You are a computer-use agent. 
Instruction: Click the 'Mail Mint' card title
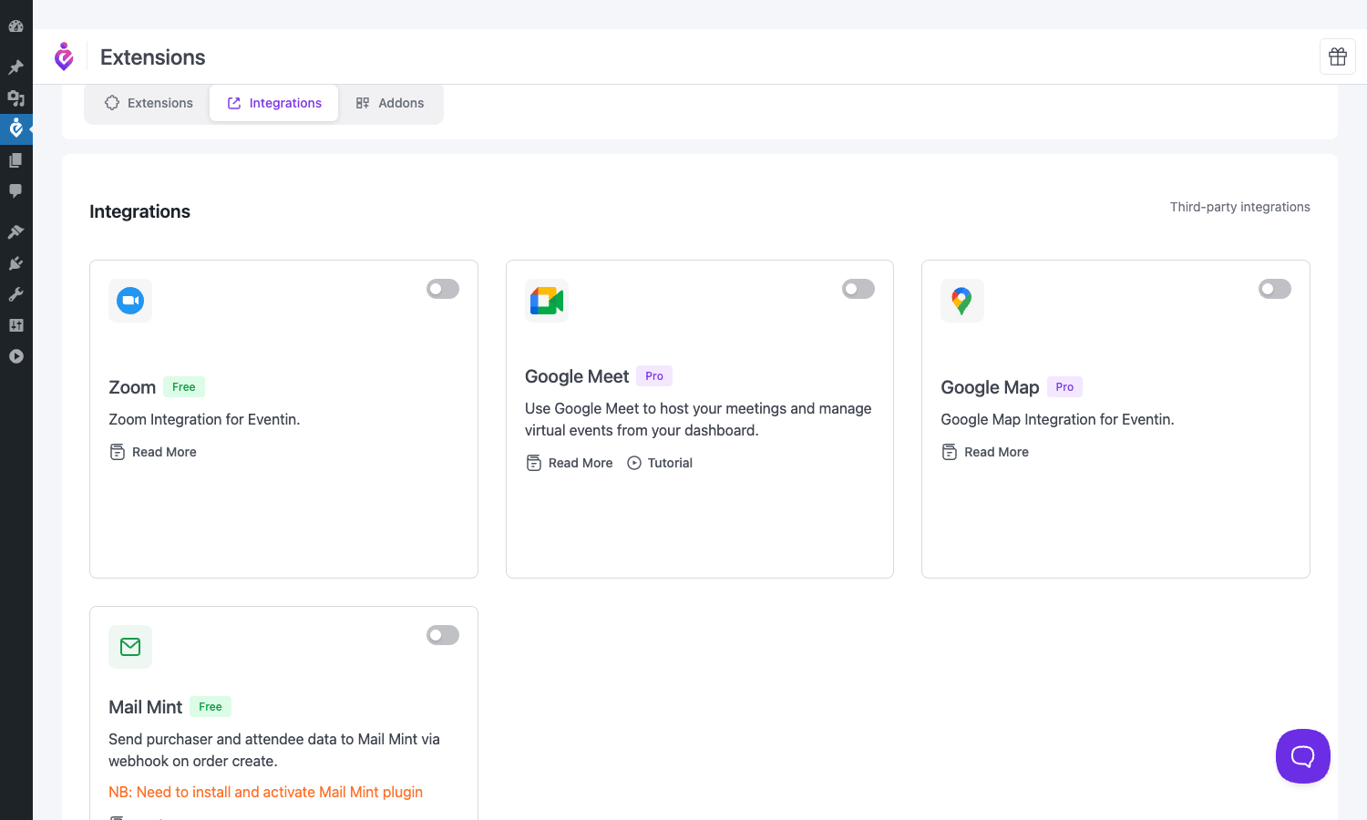(146, 707)
